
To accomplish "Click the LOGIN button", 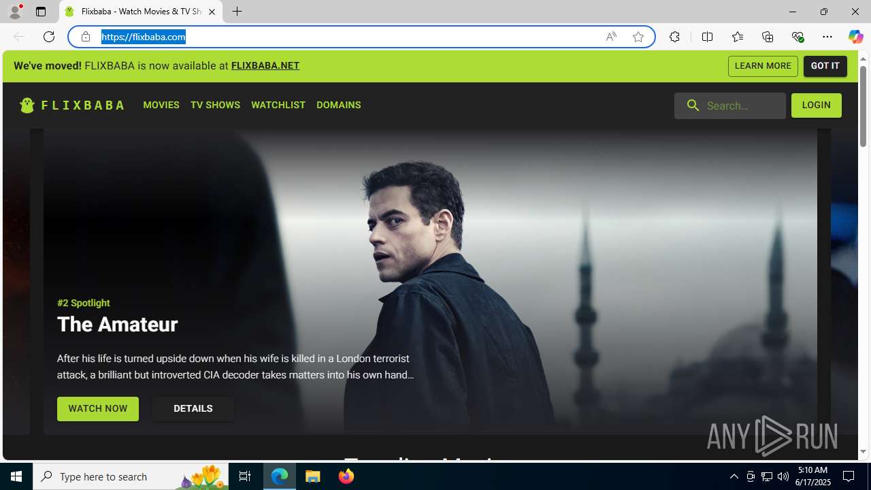I will click(817, 105).
